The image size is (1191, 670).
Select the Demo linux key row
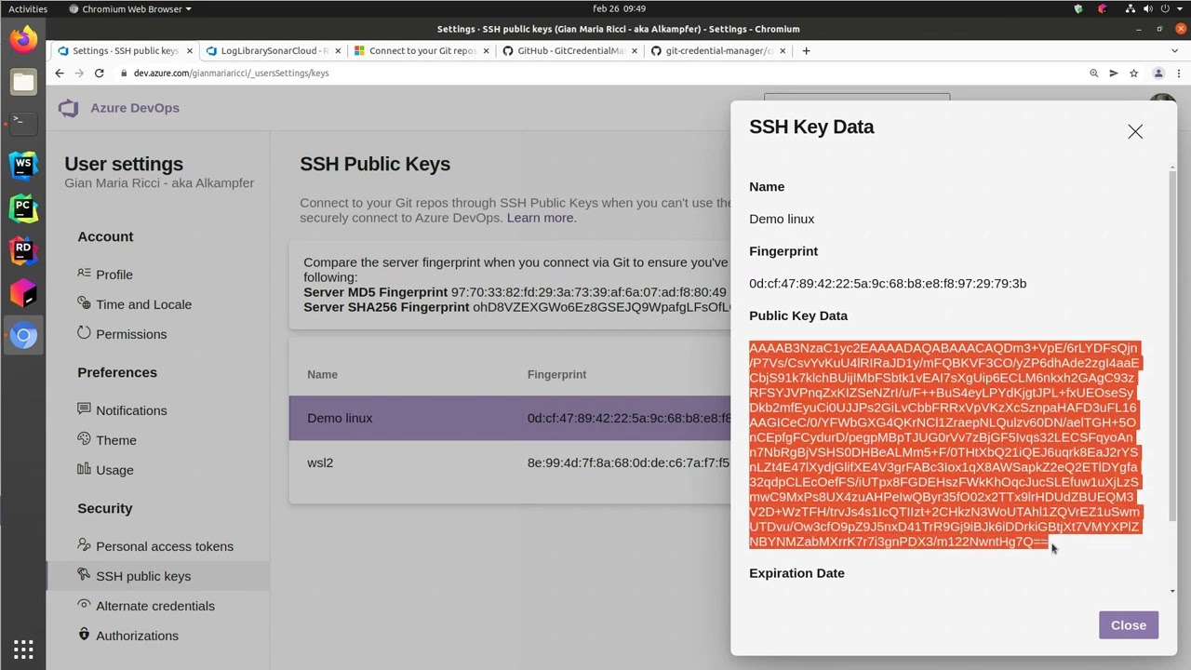(510, 418)
